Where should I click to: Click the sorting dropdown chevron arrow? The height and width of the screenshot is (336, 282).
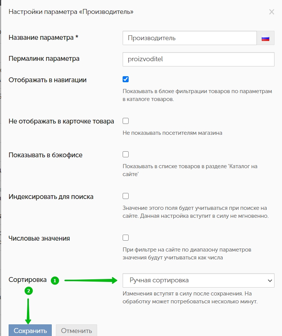point(270,280)
